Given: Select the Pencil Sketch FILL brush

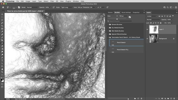Looking at the screenshot, I should [x=126, y=50].
